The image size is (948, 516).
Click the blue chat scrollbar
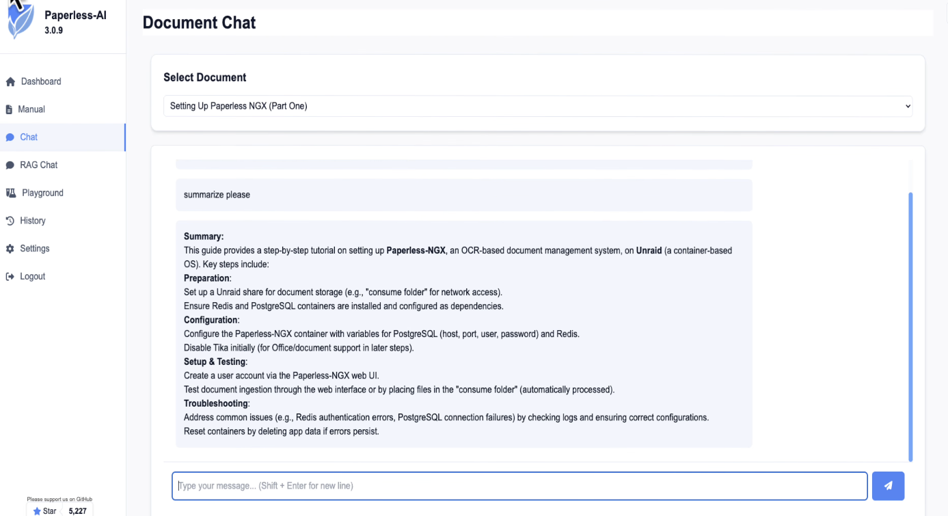pyautogui.click(x=910, y=327)
